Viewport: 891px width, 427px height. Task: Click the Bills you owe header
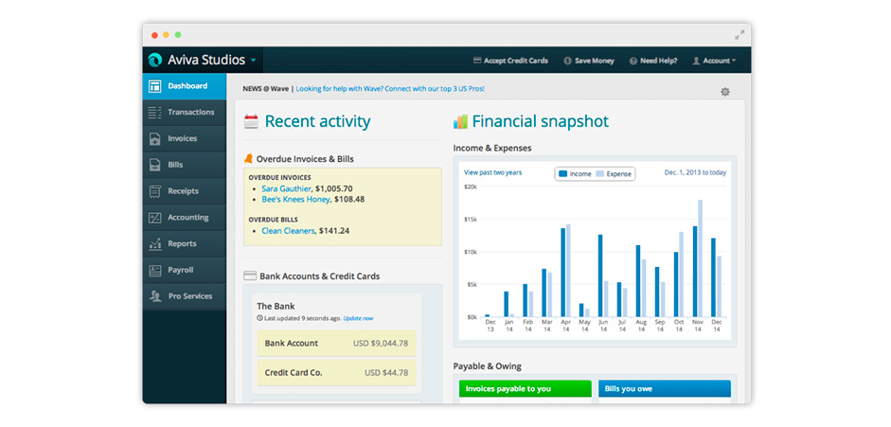[x=665, y=389]
